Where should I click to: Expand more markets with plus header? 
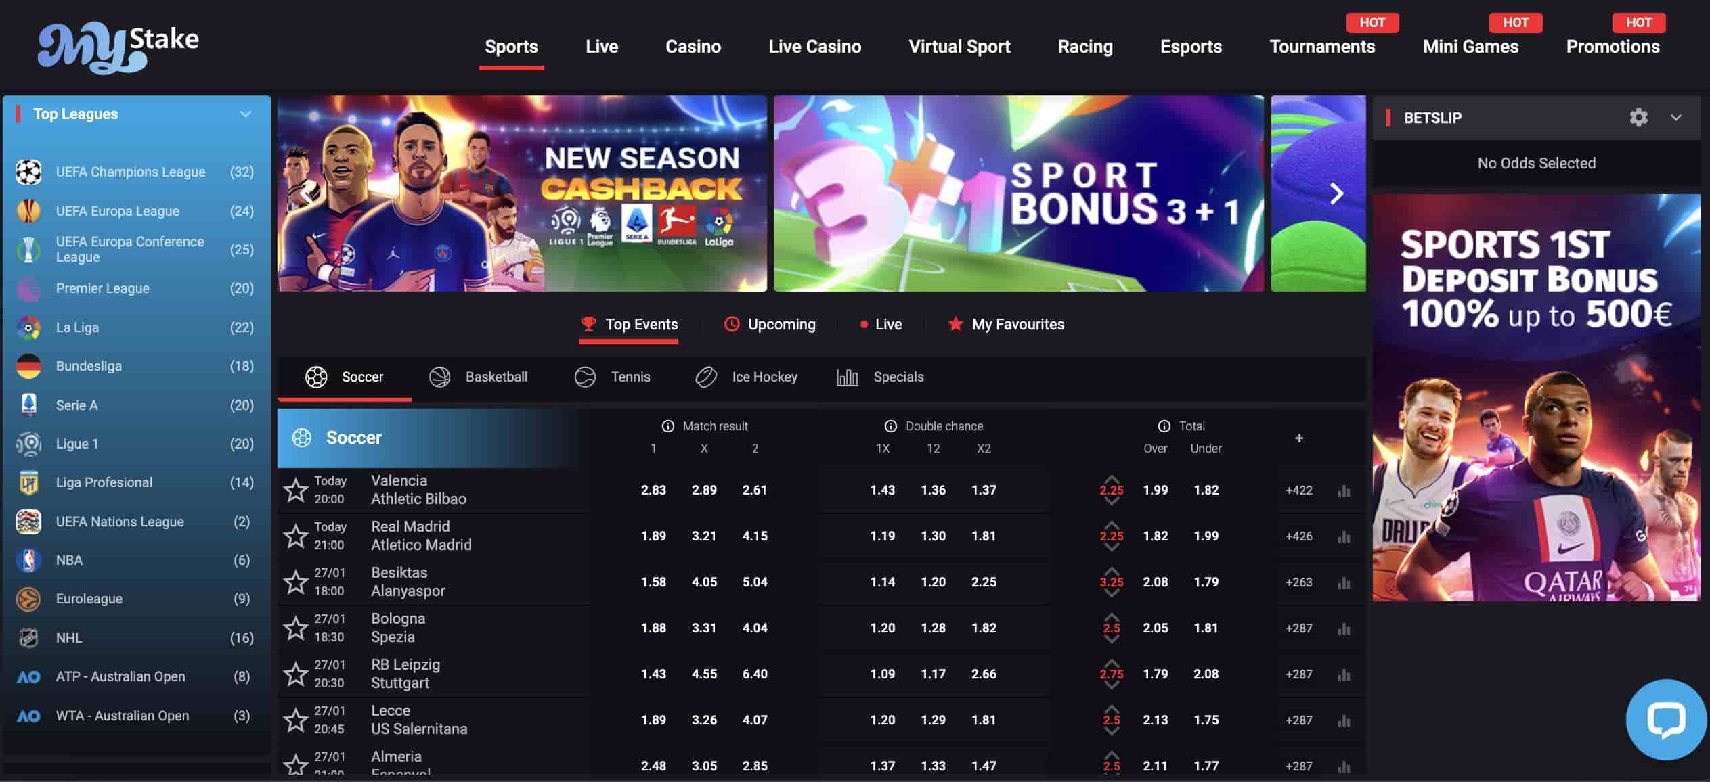coord(1298,438)
